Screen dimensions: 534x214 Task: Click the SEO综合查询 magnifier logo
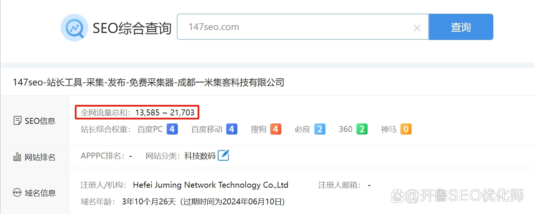coord(74,28)
